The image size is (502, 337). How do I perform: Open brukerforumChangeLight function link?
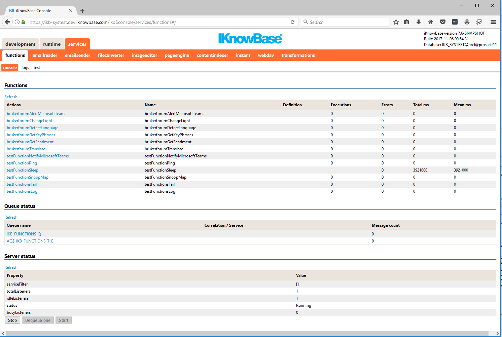(x=29, y=121)
